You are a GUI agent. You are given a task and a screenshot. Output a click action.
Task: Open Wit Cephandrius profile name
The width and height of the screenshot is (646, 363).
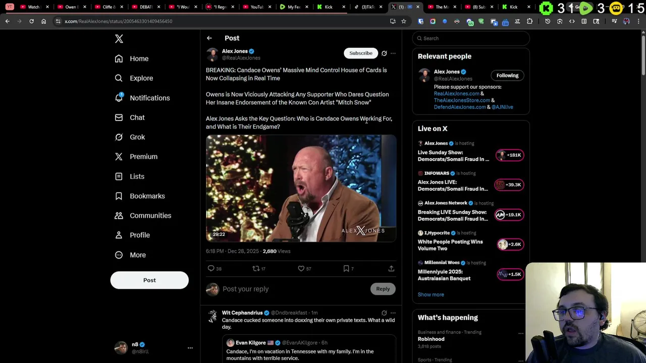242,313
